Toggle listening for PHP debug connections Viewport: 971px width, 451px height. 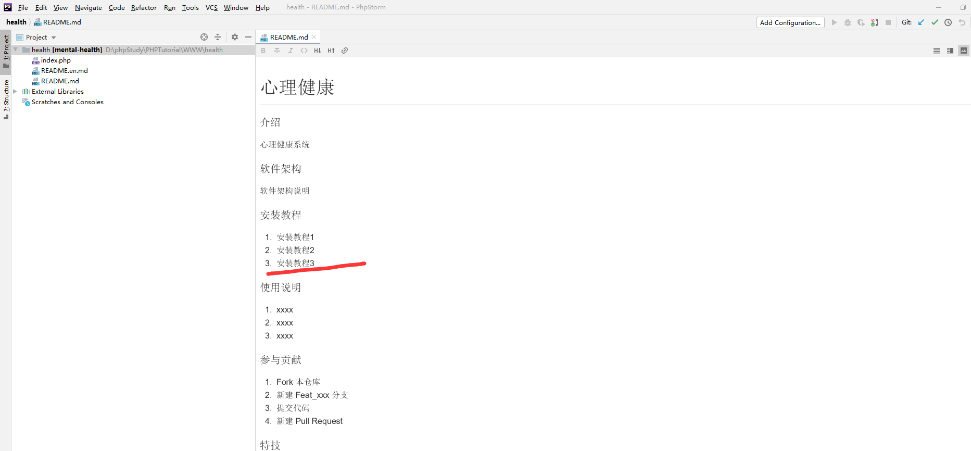point(875,22)
